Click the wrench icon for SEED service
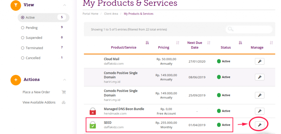This screenshot has height=134, width=281. pos(260,125)
